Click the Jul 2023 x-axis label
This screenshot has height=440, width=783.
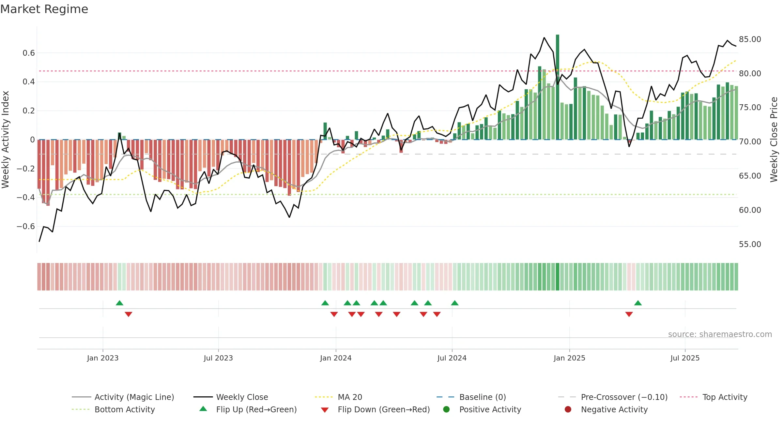tap(218, 358)
